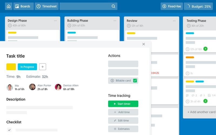
Task: Click the Testing Phase list title
Action: pos(196,21)
